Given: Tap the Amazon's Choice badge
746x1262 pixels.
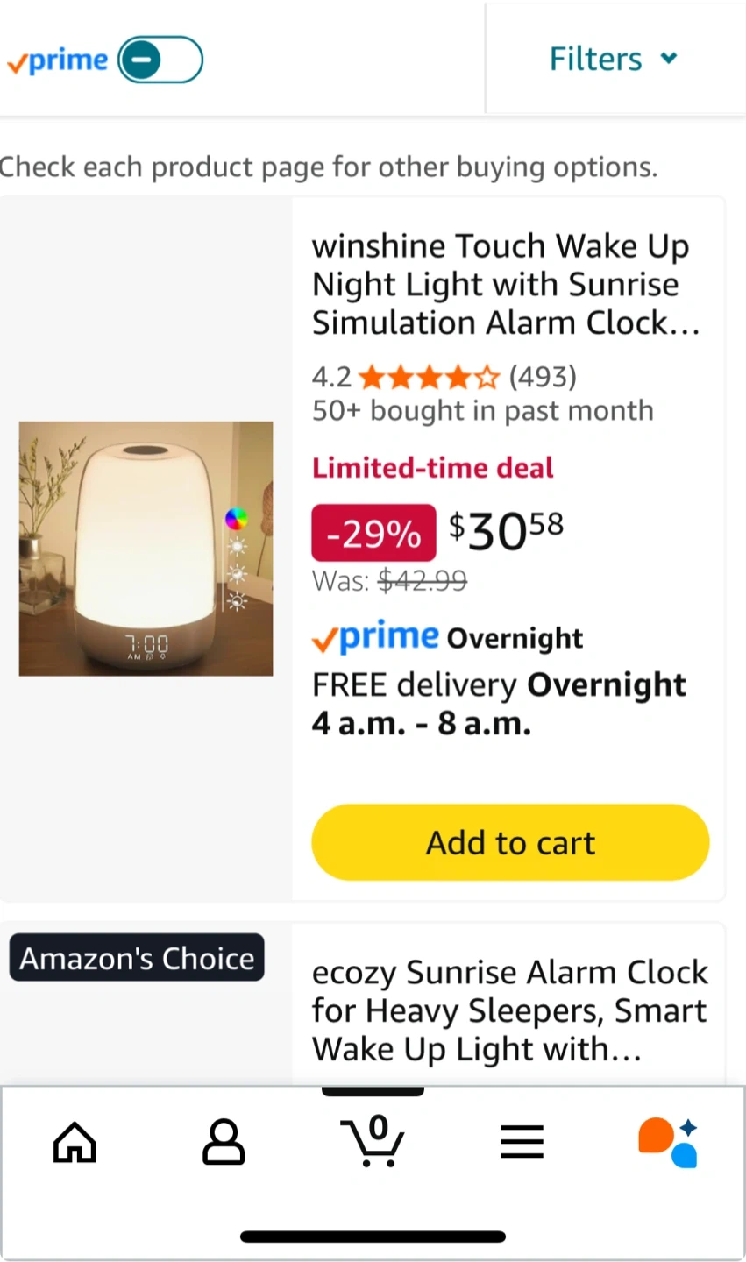Looking at the screenshot, I should point(137,958).
